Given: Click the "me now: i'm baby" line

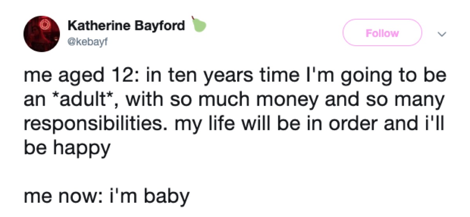Looking at the screenshot, I should (x=107, y=196).
